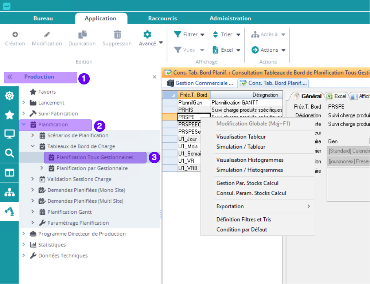Open the Trier sort dropdown

226,35
